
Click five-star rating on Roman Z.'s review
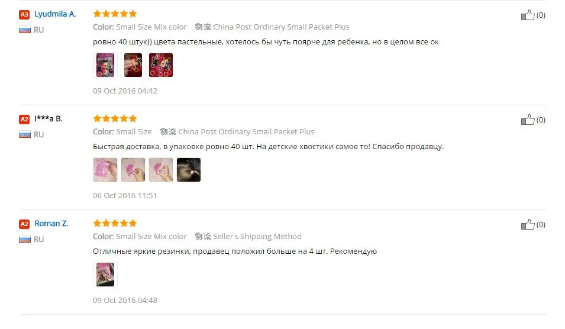point(115,223)
